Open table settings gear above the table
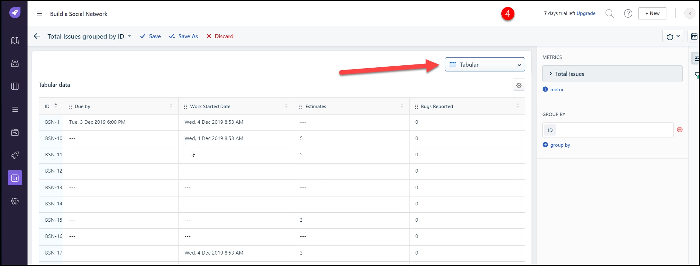This screenshot has height=266, width=700. point(519,85)
